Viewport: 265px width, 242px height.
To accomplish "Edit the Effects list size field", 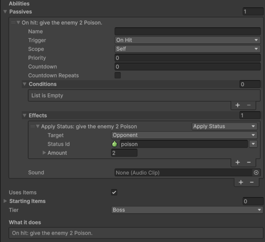I will (250, 115).
